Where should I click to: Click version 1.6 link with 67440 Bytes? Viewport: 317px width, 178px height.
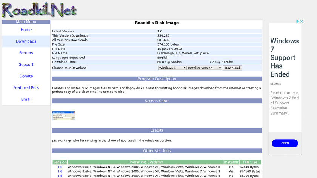point(60,167)
